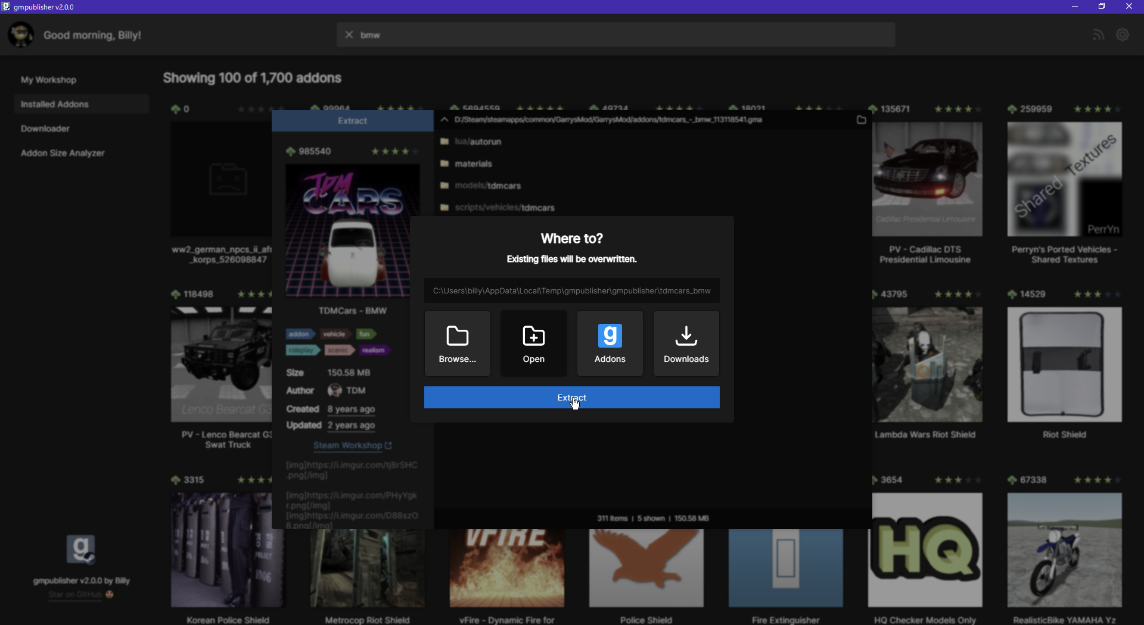Choose the Open destination option
Screen dimensions: 1144x625
coord(533,343)
